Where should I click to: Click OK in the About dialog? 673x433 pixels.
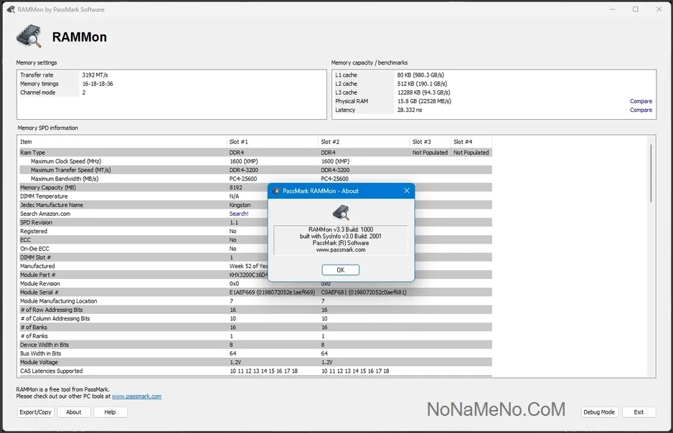[340, 270]
